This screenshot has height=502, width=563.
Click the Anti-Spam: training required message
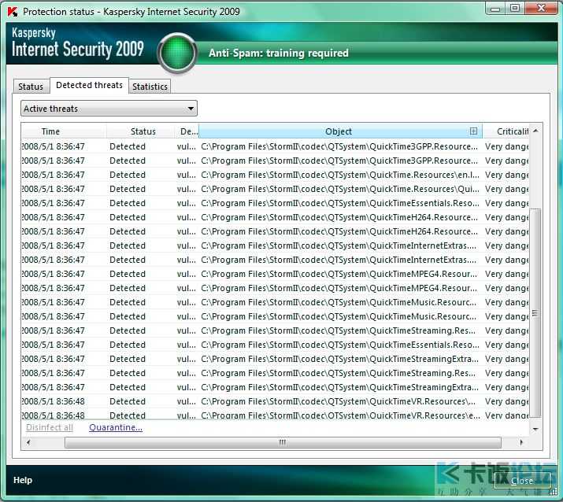[279, 53]
